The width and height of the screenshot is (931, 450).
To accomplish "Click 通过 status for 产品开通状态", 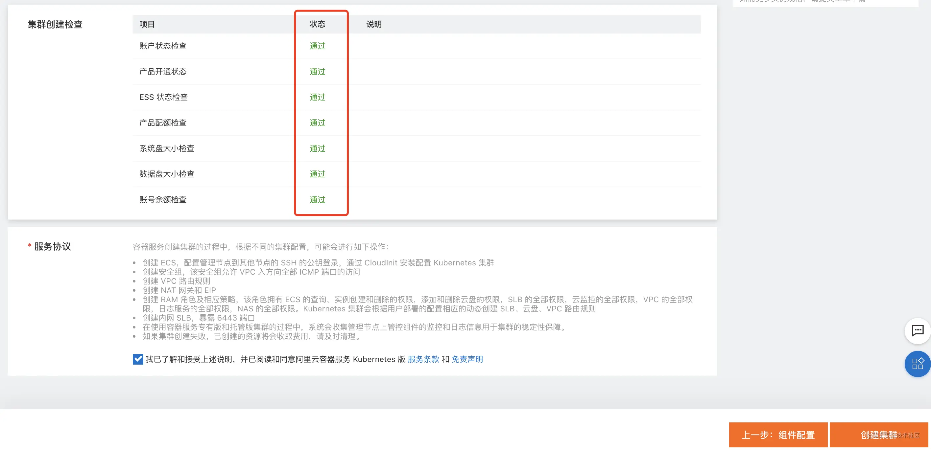I will point(317,72).
